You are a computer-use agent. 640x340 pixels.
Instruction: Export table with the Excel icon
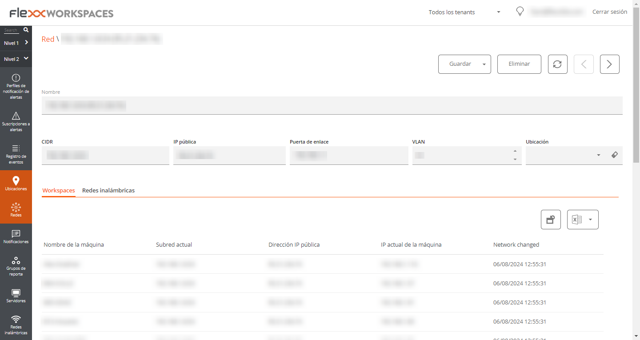pyautogui.click(x=576, y=220)
